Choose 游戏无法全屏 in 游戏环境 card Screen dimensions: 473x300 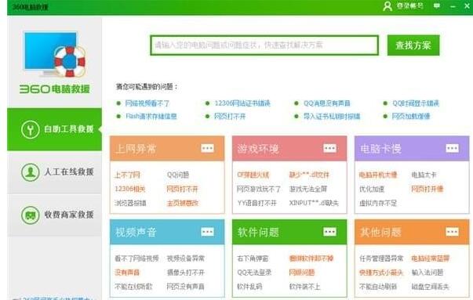(x=308, y=189)
